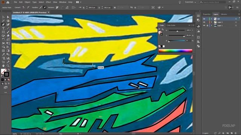241x135 pixels.
Task: Click default fill and stroke icon
Action: (2, 76)
